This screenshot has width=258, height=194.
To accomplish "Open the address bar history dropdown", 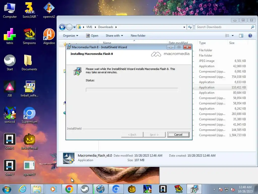I will (184, 27).
